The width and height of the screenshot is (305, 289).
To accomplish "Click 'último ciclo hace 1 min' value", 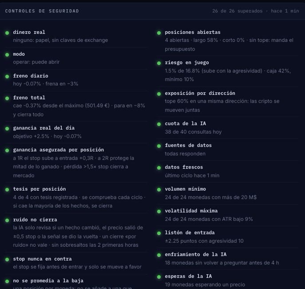I will [x=192, y=176].
